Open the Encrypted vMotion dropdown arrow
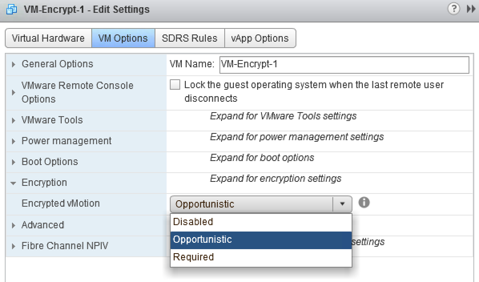Screen dimensions: 479x282 [342, 204]
